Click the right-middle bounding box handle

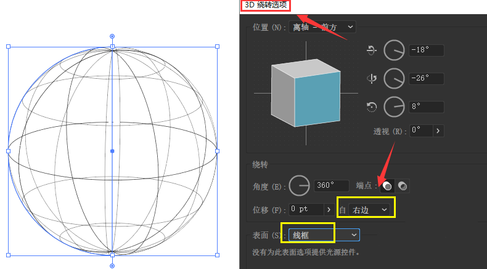(x=217, y=151)
